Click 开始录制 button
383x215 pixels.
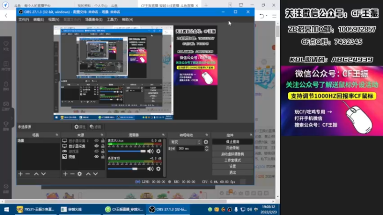[233, 148]
